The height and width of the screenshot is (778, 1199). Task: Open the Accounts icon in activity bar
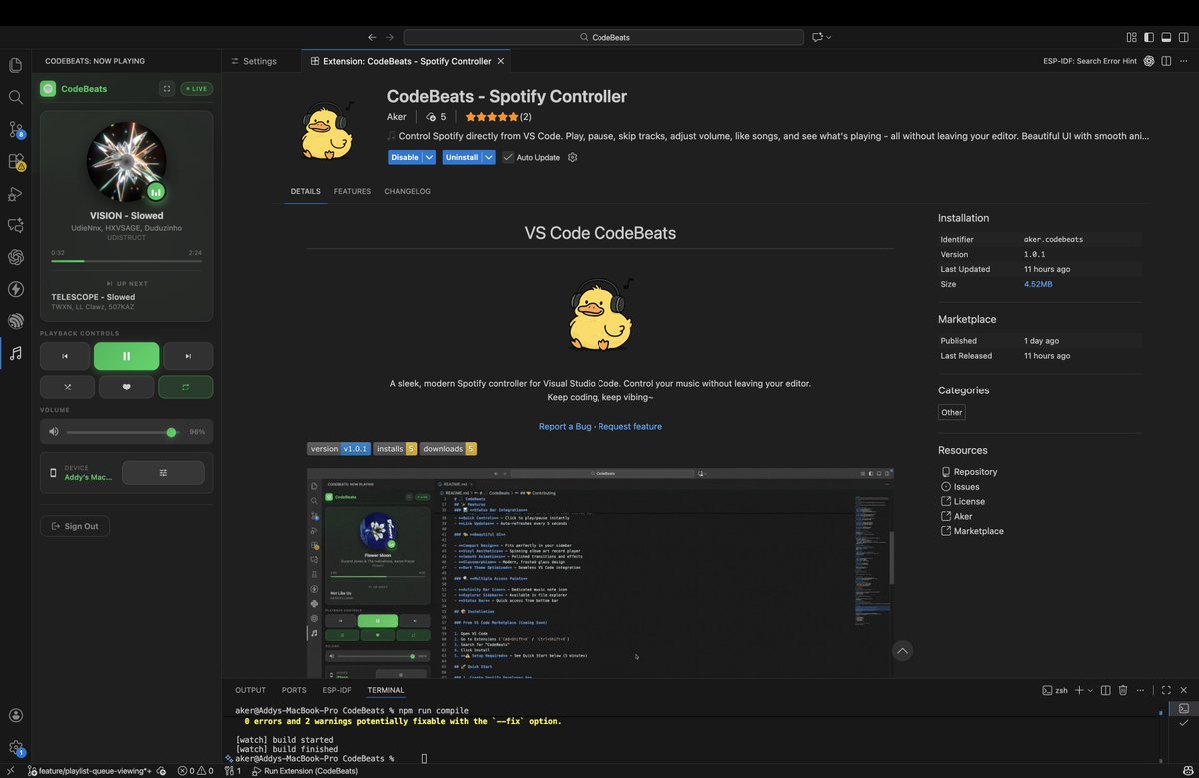15,715
